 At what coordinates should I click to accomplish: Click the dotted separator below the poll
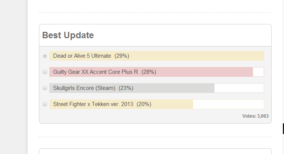click(x=155, y=137)
